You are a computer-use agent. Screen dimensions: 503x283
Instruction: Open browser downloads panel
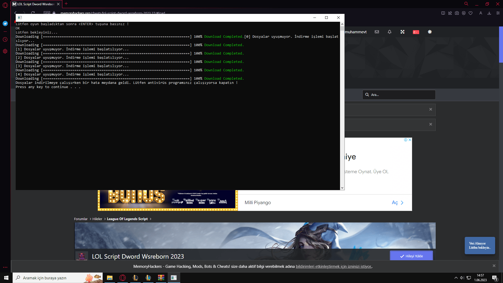coord(489,13)
